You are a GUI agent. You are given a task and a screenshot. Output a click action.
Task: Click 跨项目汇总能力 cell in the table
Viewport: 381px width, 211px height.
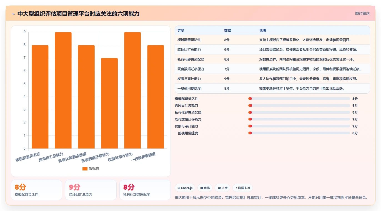pyautogui.click(x=189, y=50)
